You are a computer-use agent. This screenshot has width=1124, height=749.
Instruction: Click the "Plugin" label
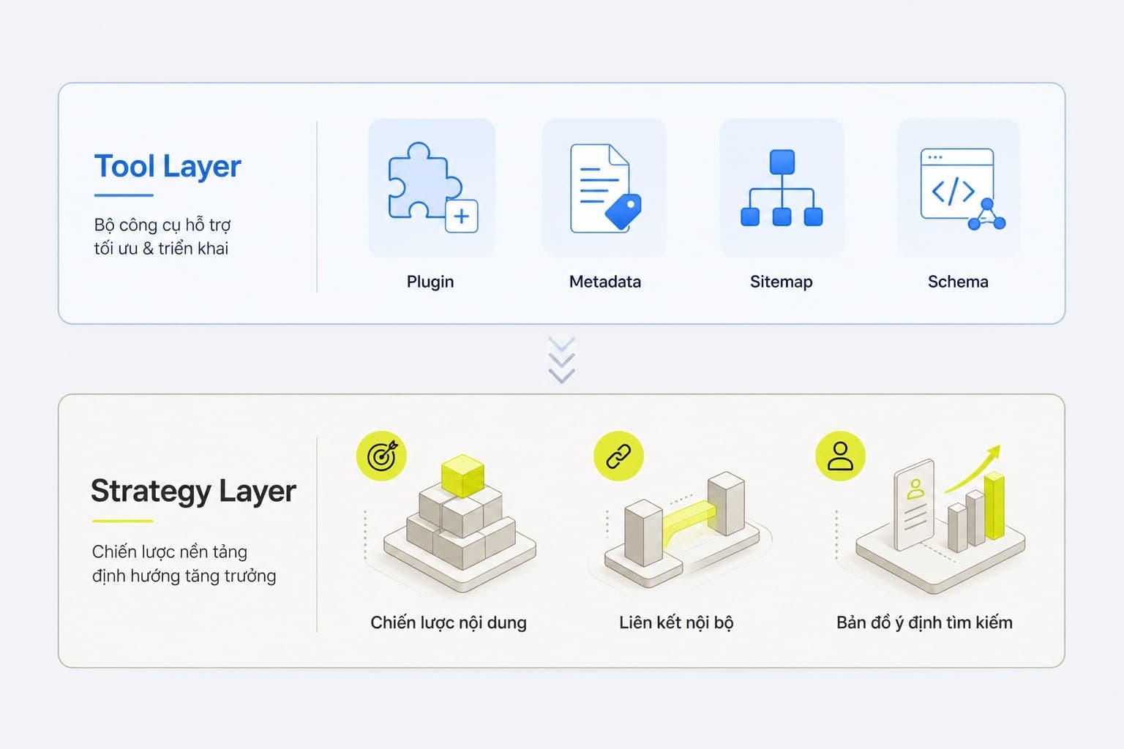(x=430, y=282)
